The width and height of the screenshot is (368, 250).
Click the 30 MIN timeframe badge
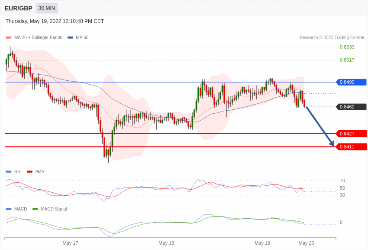click(x=47, y=8)
